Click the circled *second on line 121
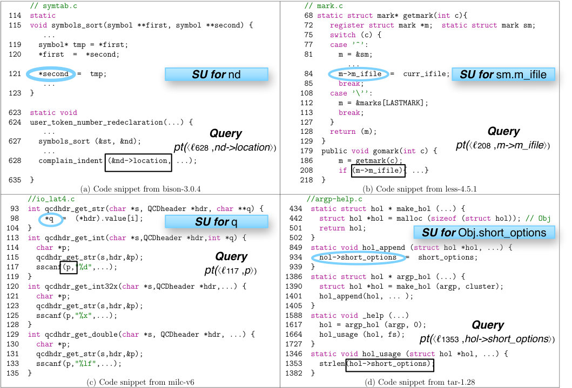This screenshot has width=572, height=388. pos(51,74)
